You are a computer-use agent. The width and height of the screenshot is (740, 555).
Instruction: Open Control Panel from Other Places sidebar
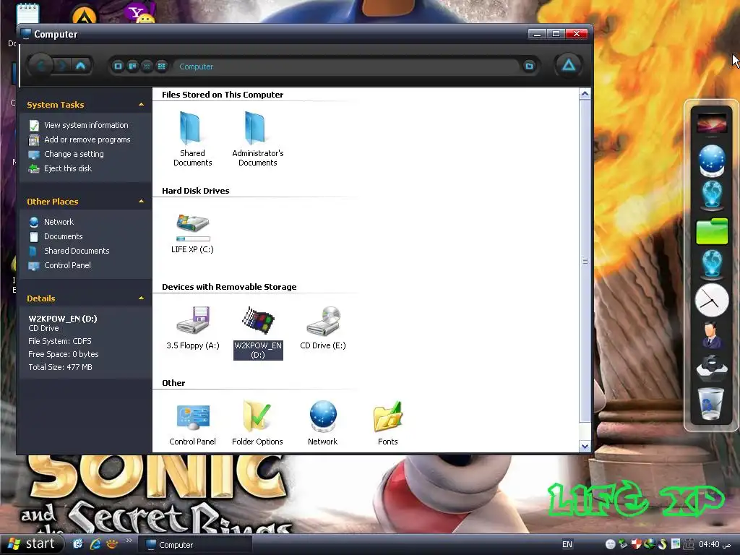(67, 265)
